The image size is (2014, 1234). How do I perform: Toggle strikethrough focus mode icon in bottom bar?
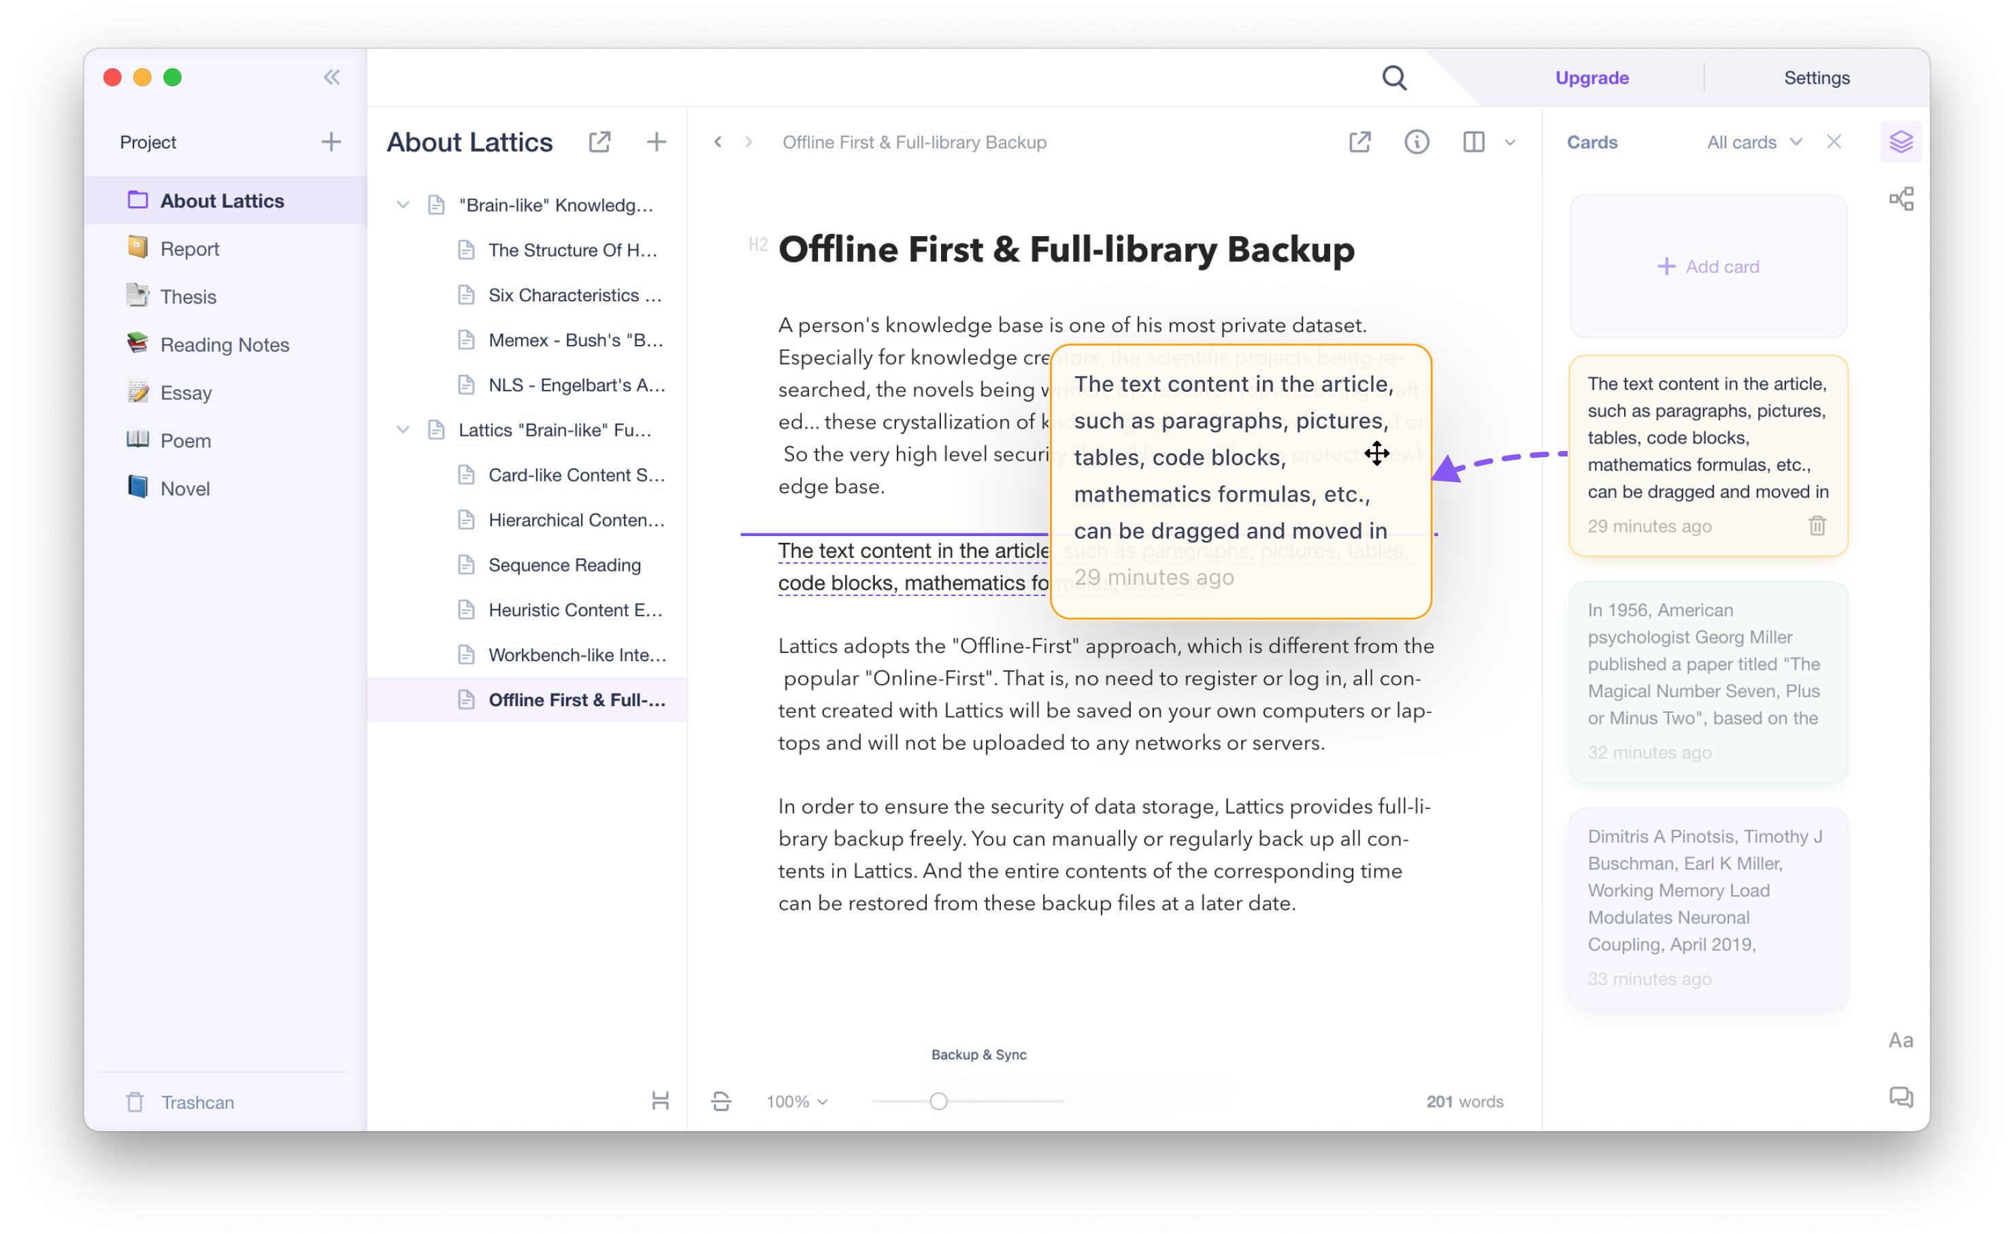[721, 1101]
